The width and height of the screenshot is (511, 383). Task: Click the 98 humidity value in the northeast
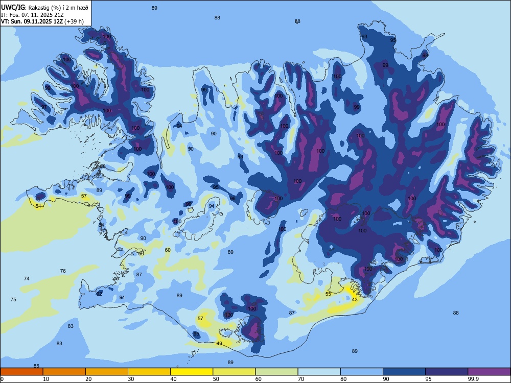pyautogui.click(x=425, y=55)
